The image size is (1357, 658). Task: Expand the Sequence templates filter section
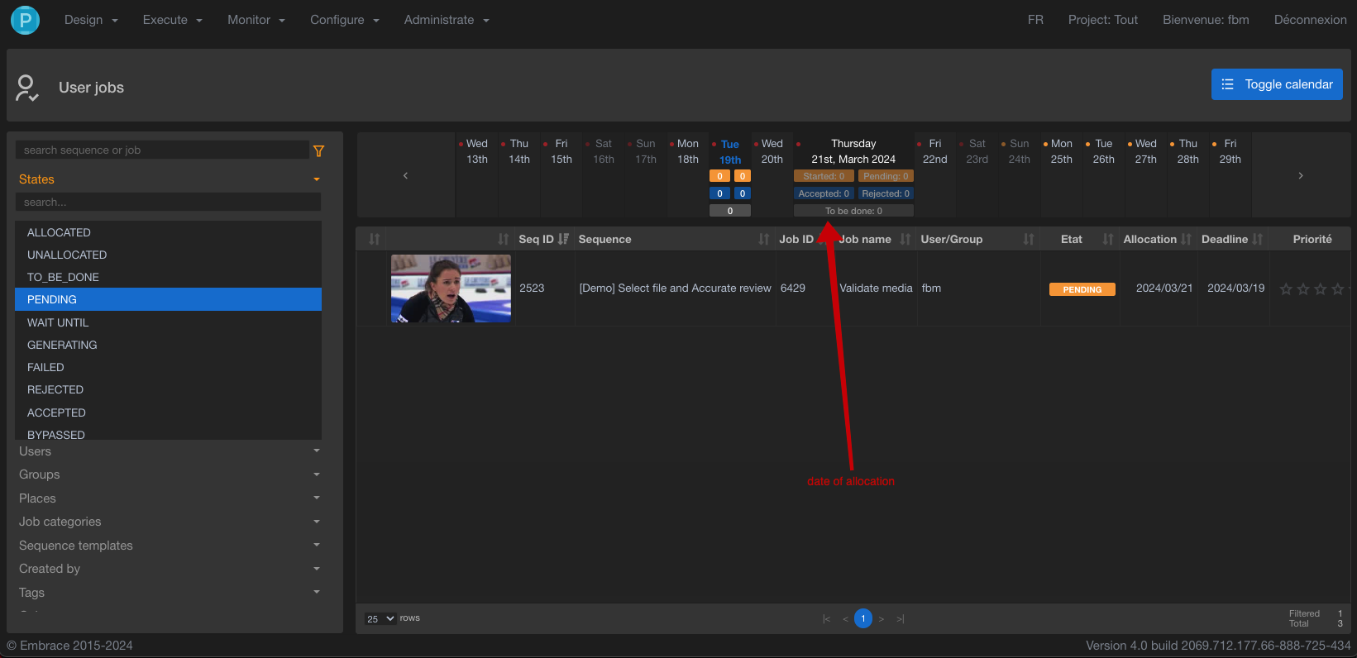pyautogui.click(x=169, y=546)
